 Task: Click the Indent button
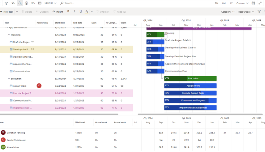pos(58,11)
